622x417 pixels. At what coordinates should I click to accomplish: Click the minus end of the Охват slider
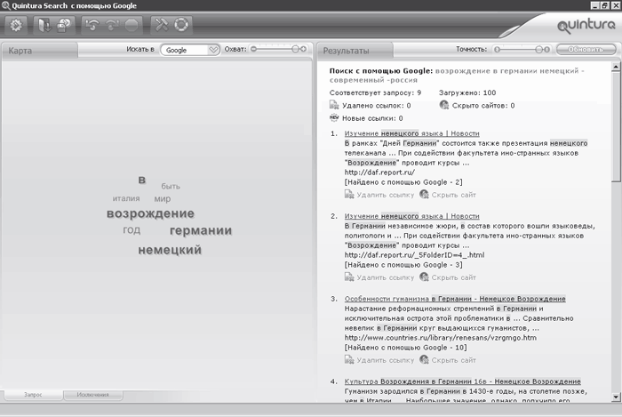point(254,49)
